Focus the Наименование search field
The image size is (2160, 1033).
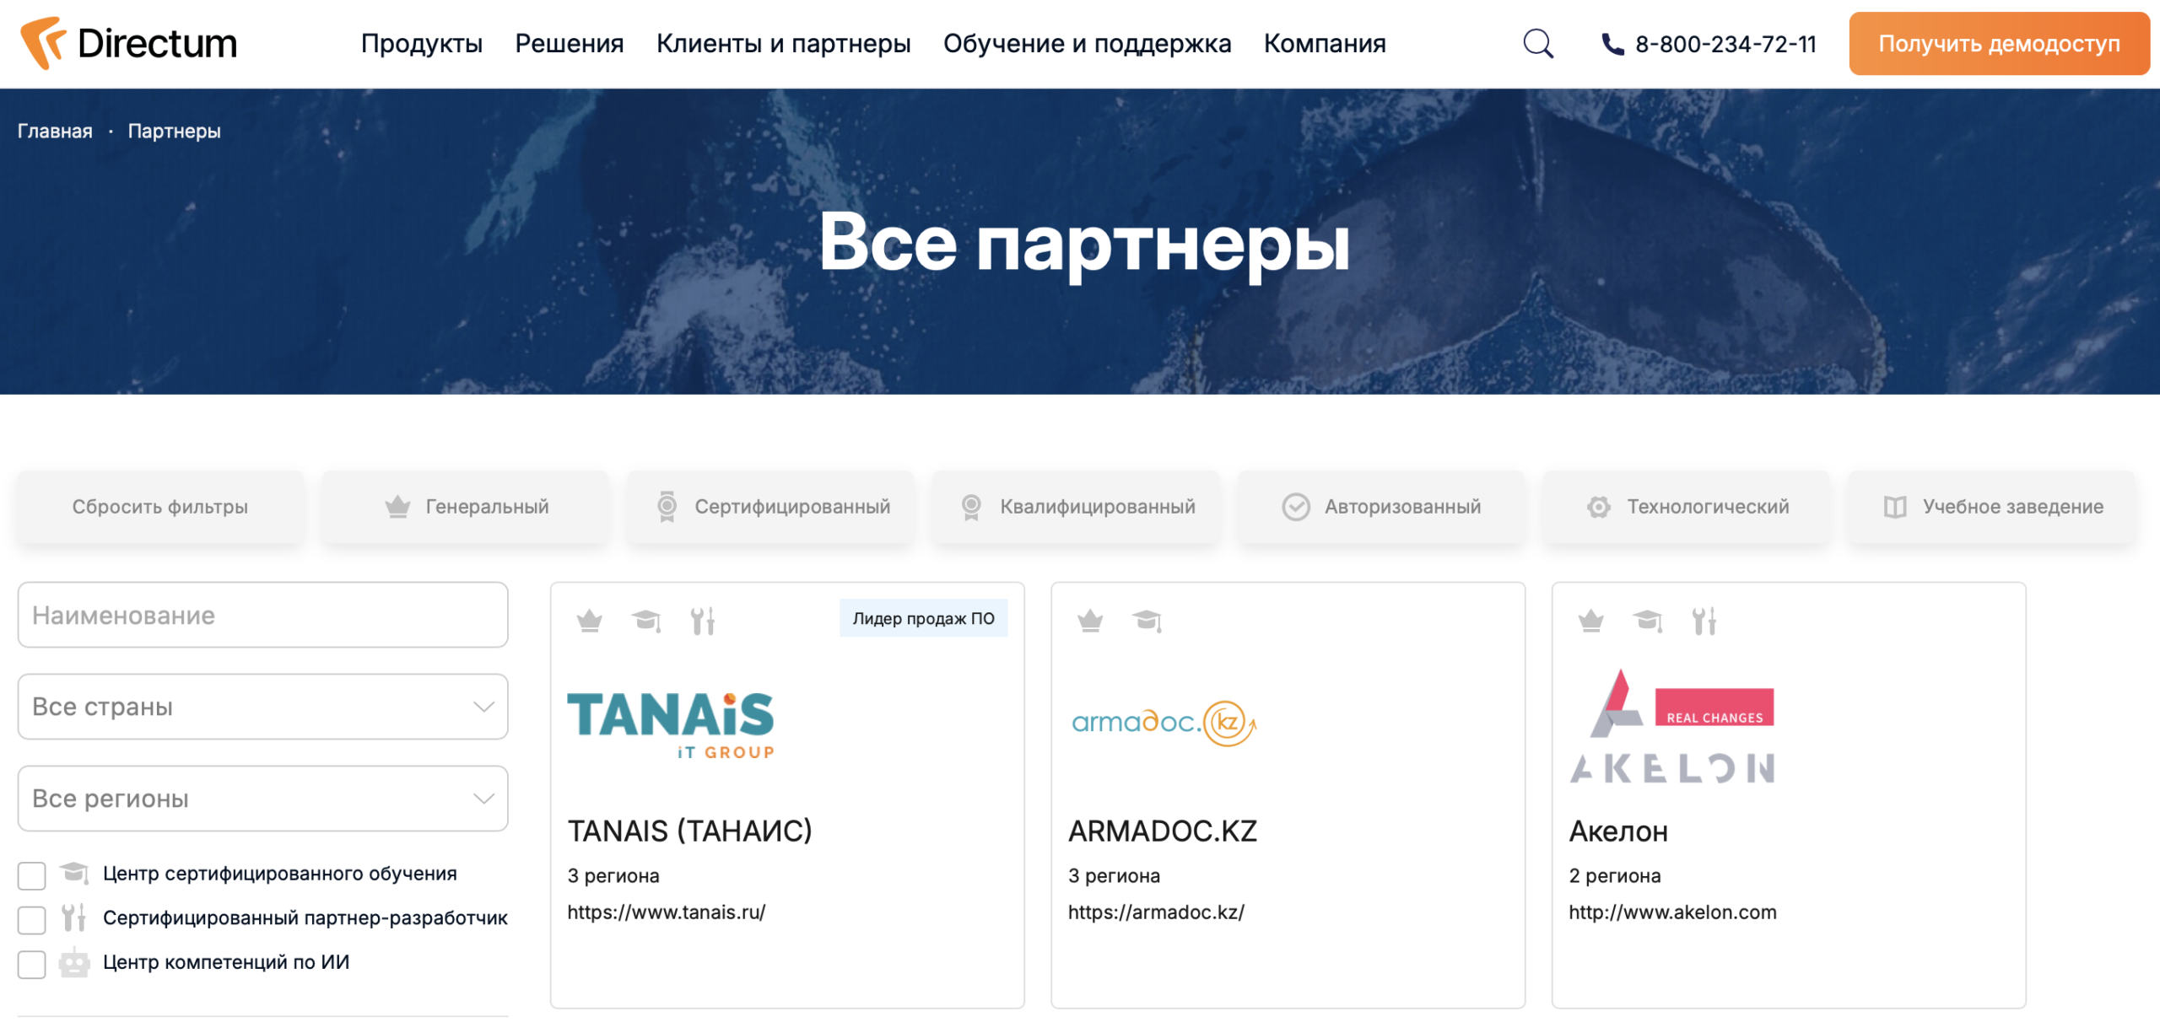262,615
